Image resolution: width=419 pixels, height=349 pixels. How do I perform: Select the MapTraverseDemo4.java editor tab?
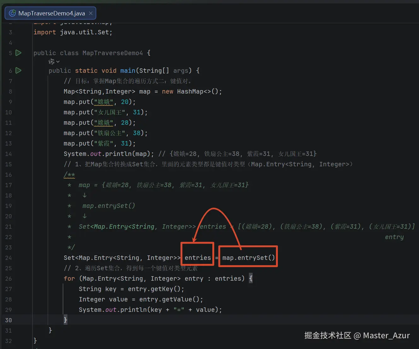pyautogui.click(x=50, y=13)
